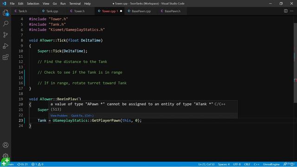Click comment Check to see if Tank in range

(x=80, y=72)
